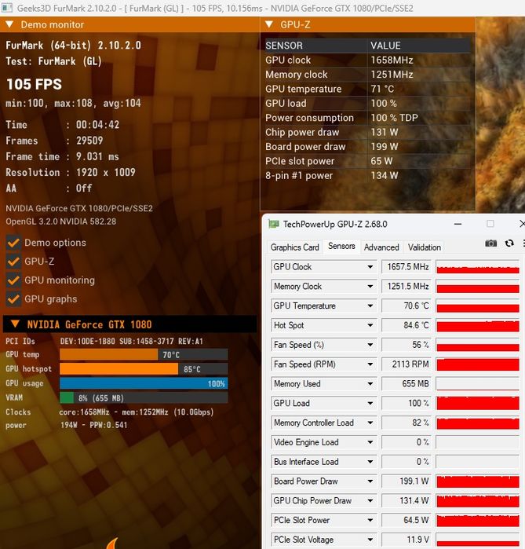This screenshot has height=549, width=525.
Task: Click the GPU usage 100% bar
Action: pos(144,383)
